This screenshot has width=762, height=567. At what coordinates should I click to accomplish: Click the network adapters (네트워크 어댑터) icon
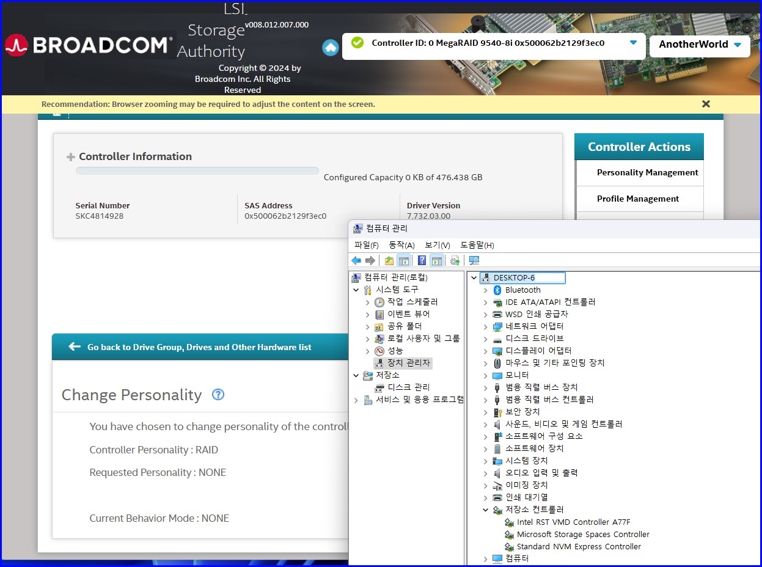(497, 326)
